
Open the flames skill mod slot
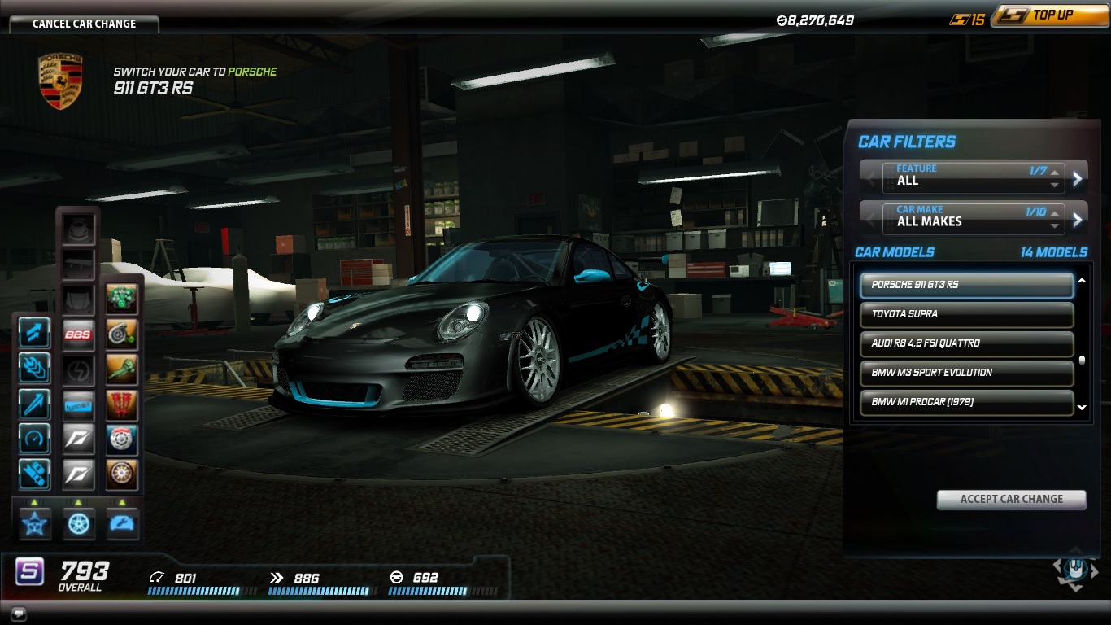tap(34, 369)
